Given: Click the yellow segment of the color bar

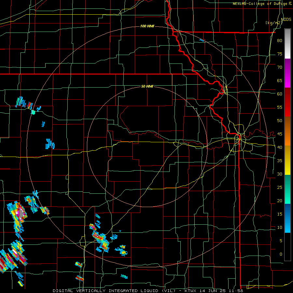Looking at the screenshot, I should (x=287, y=160).
